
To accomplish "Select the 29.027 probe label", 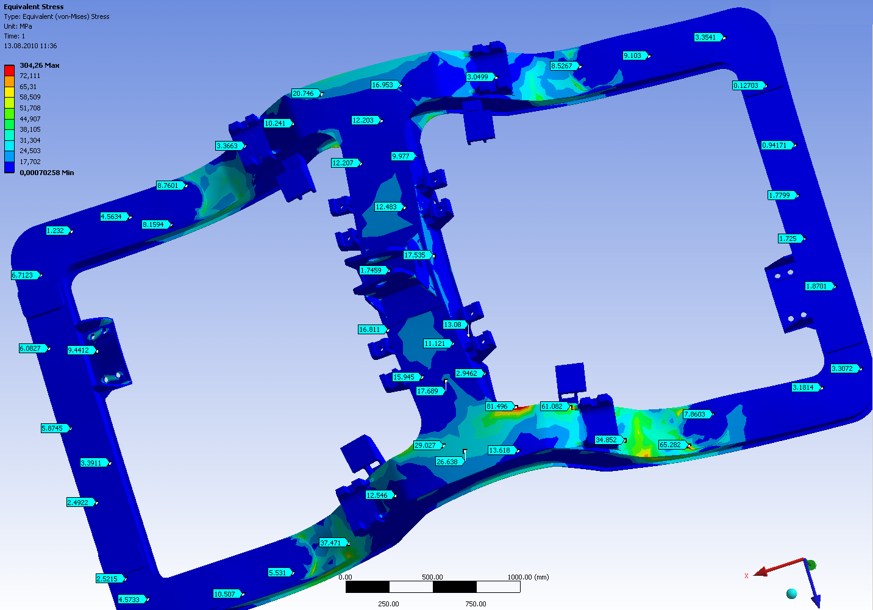I will 427,445.
